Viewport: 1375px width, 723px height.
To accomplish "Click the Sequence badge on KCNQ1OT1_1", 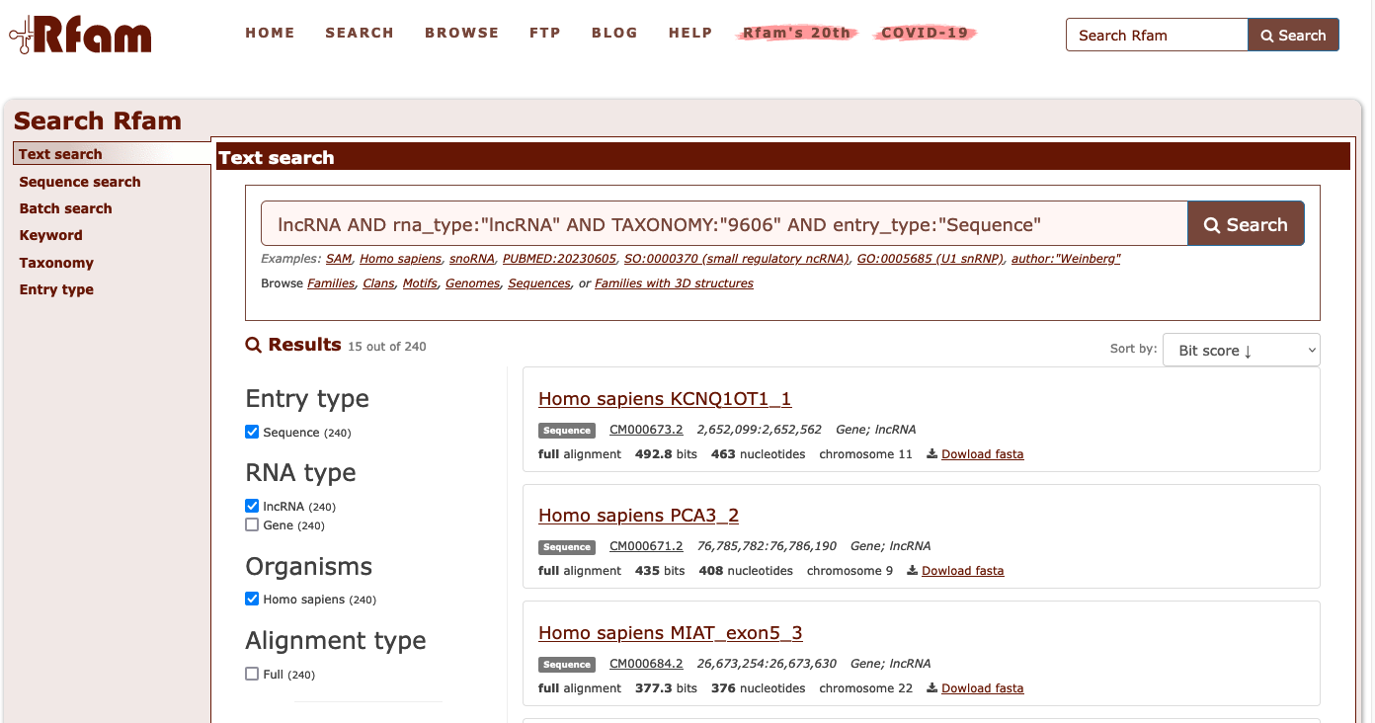I will click(x=567, y=431).
